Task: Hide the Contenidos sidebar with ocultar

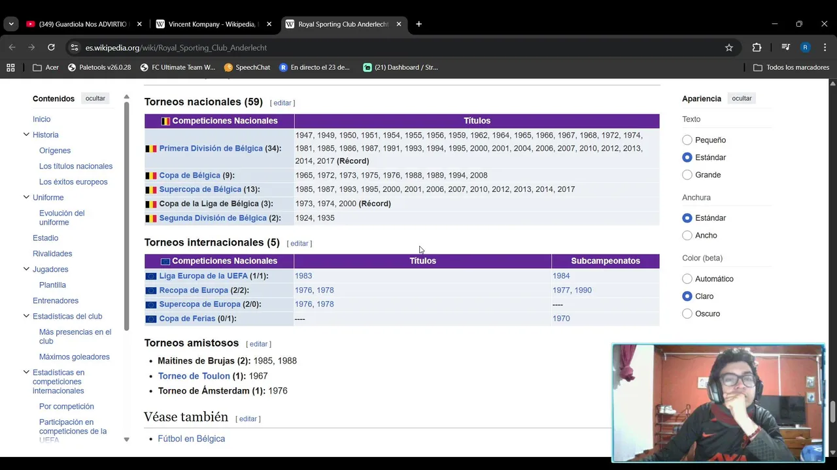Action: (x=95, y=99)
